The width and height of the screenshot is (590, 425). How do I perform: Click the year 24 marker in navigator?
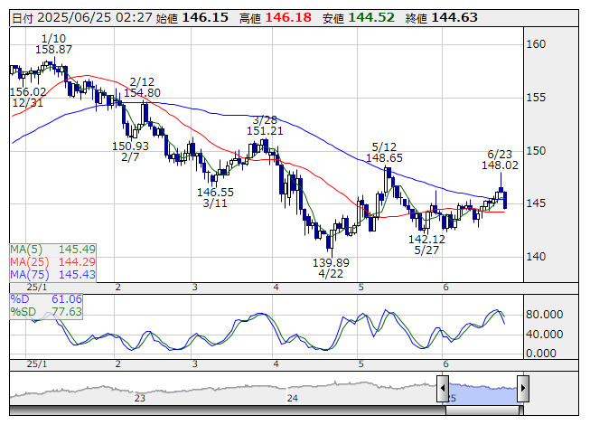(293, 398)
